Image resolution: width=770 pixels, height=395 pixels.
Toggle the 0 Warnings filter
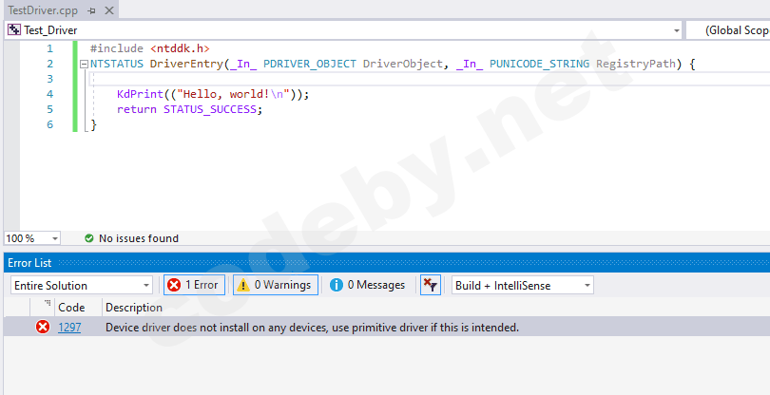pyautogui.click(x=276, y=285)
